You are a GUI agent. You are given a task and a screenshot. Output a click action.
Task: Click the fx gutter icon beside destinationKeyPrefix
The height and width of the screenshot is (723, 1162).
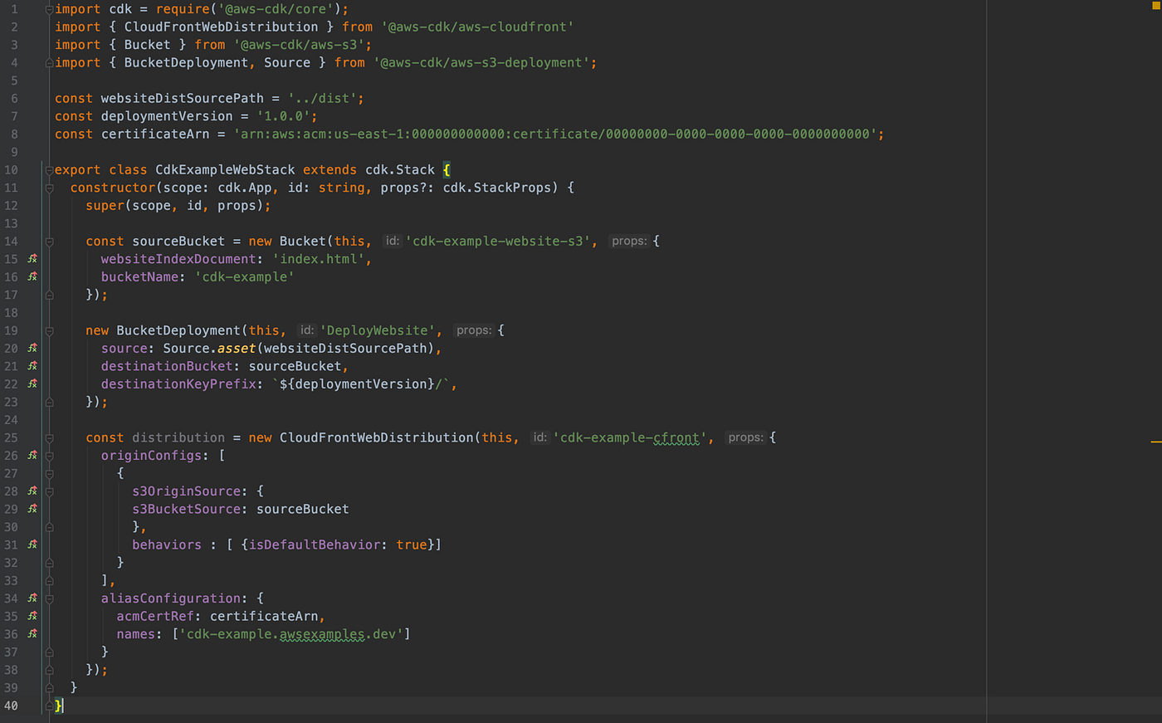[32, 383]
